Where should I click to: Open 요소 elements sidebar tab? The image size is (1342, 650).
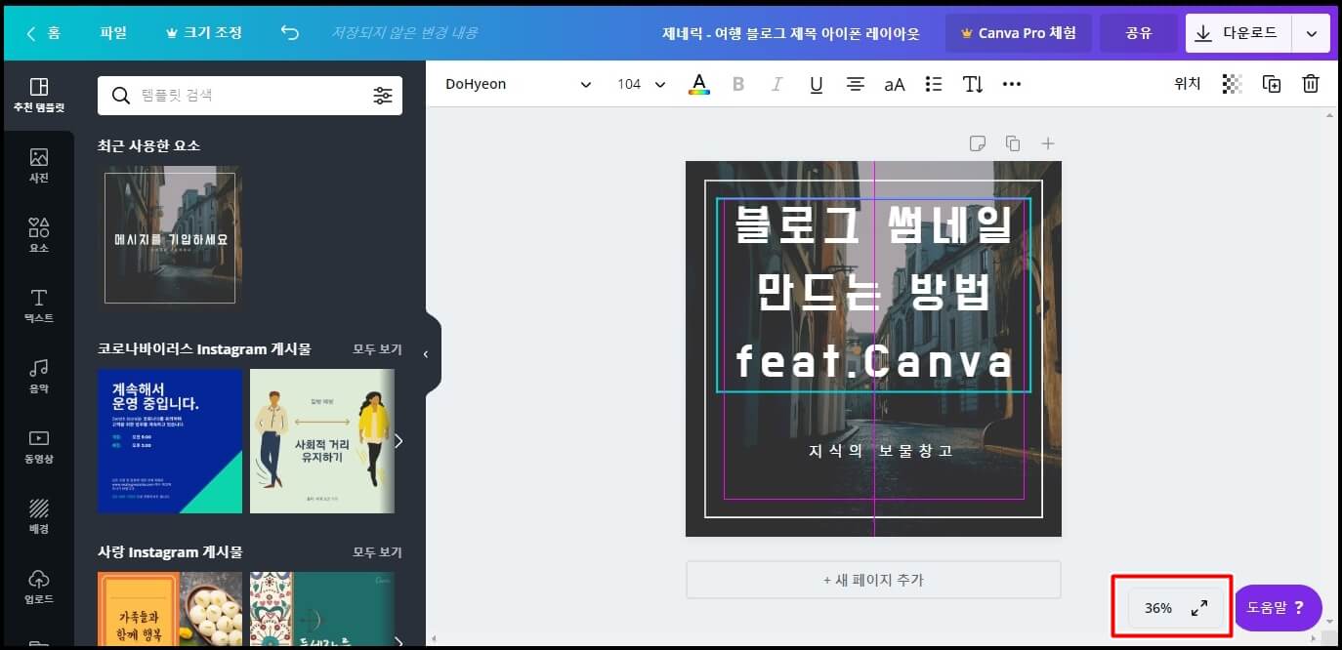(x=38, y=236)
